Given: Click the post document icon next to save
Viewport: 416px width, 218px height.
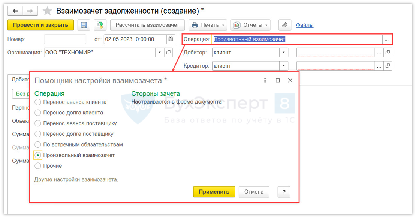Looking at the screenshot, I should click(100, 25).
